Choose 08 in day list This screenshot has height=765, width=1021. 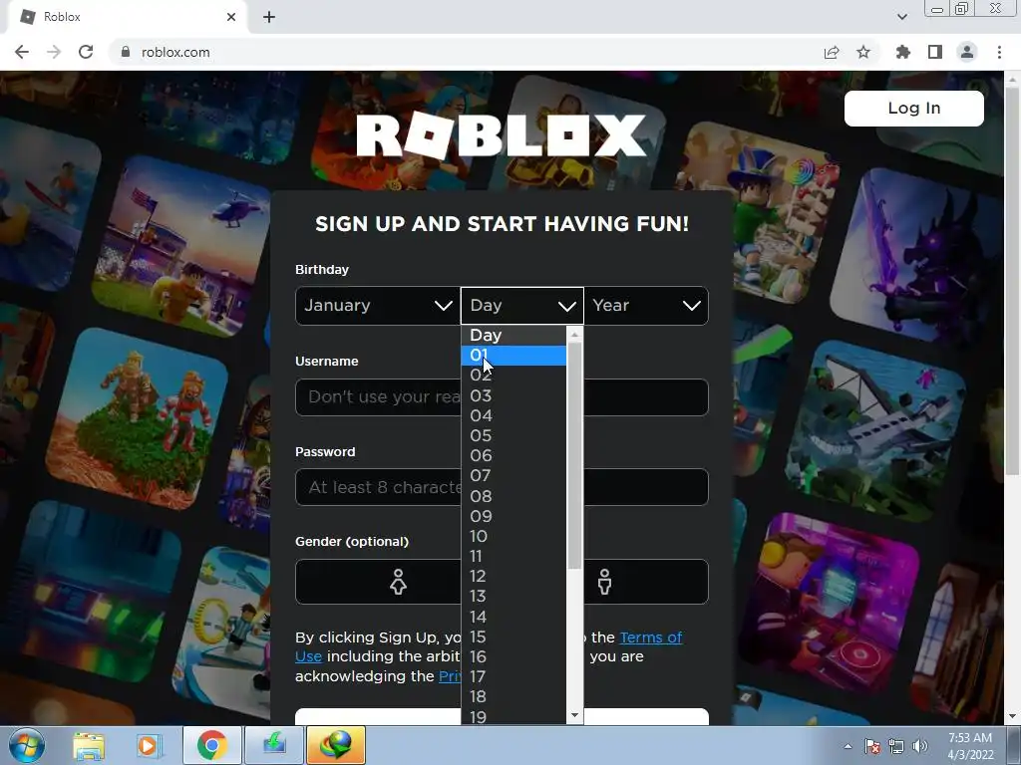tap(513, 496)
